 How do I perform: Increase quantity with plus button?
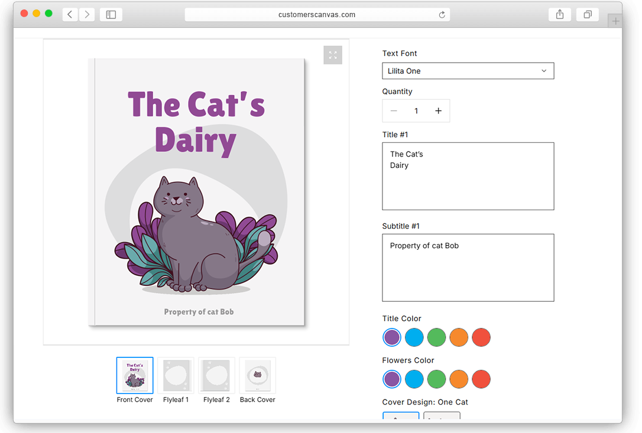point(438,111)
